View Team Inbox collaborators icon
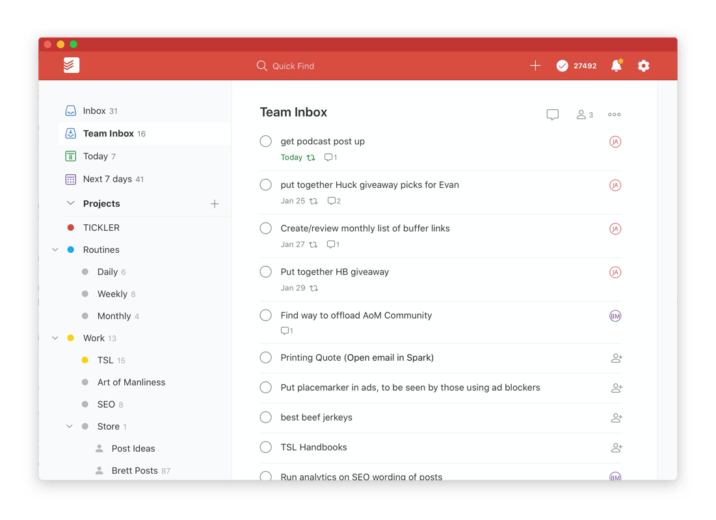Screen dimensions: 716x520 pyautogui.click(x=581, y=114)
